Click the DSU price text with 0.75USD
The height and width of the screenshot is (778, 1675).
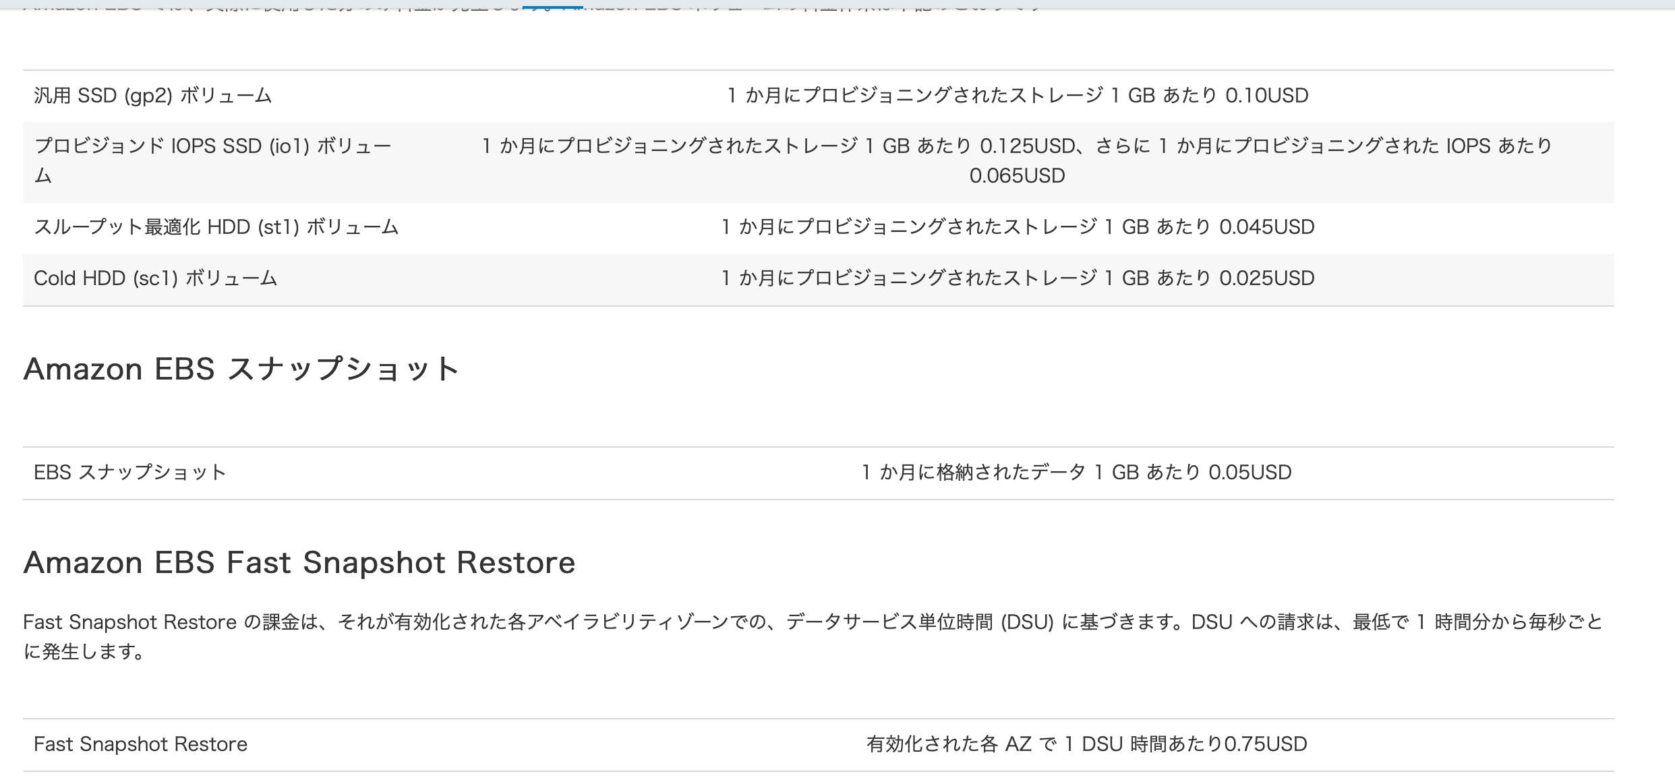[x=1086, y=744]
